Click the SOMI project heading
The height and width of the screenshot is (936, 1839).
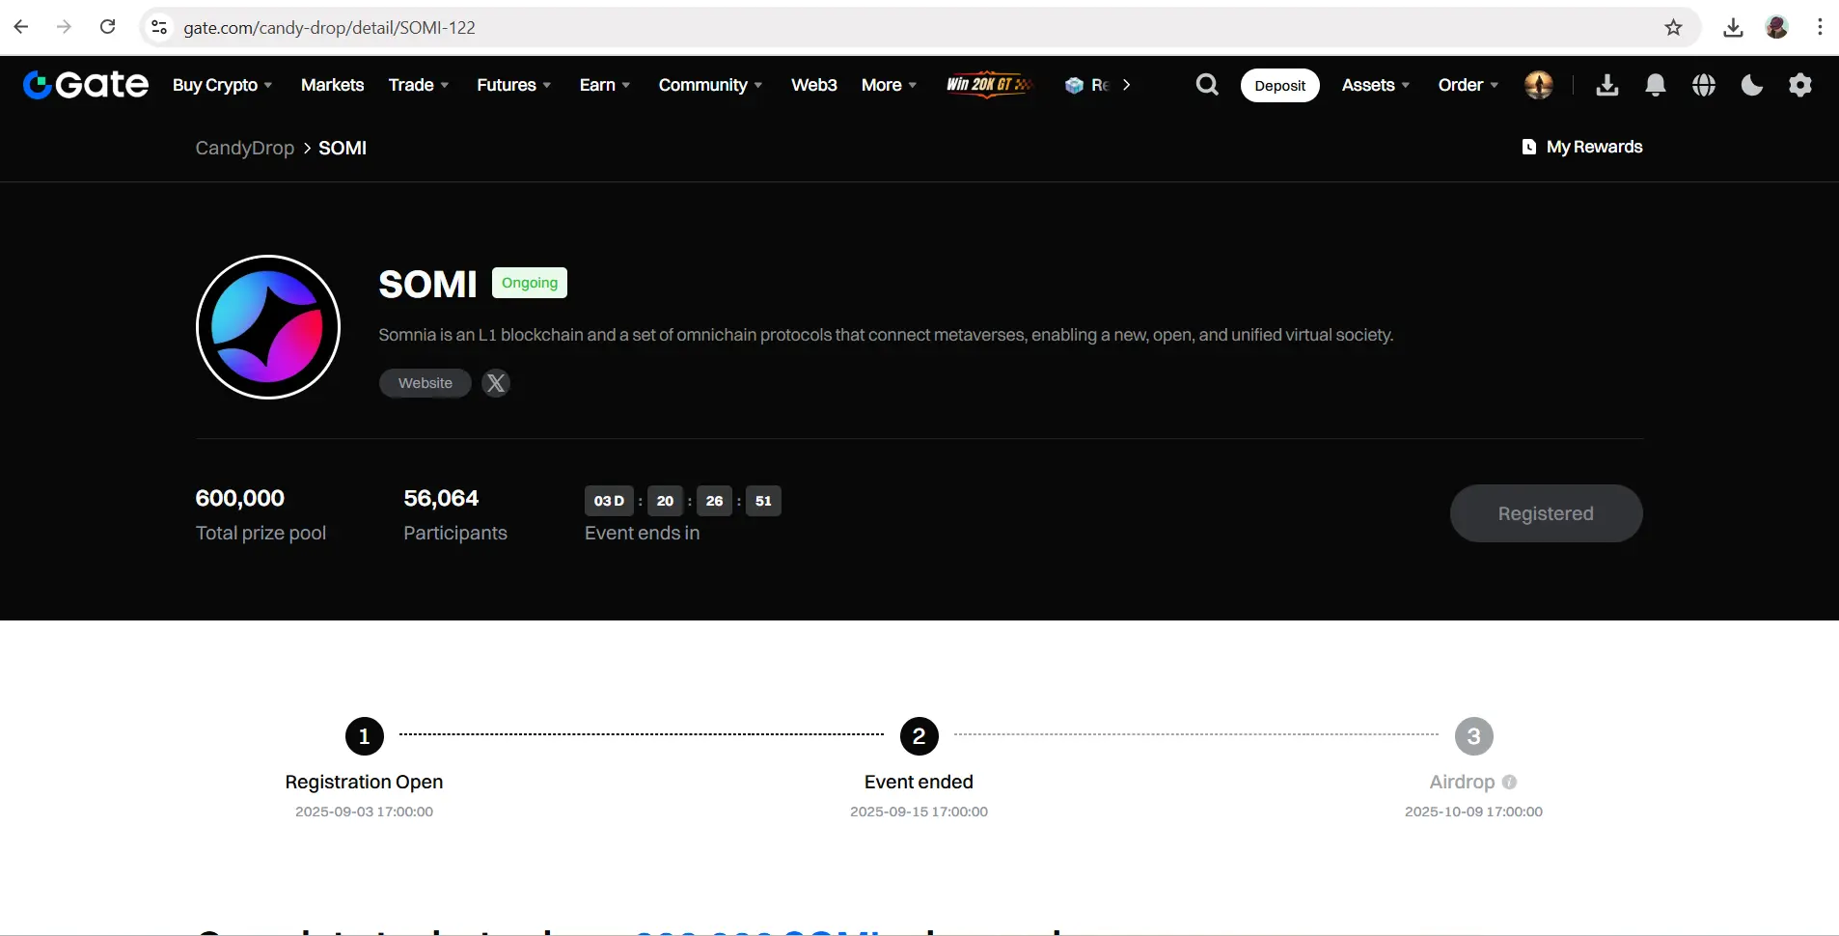[x=428, y=285]
